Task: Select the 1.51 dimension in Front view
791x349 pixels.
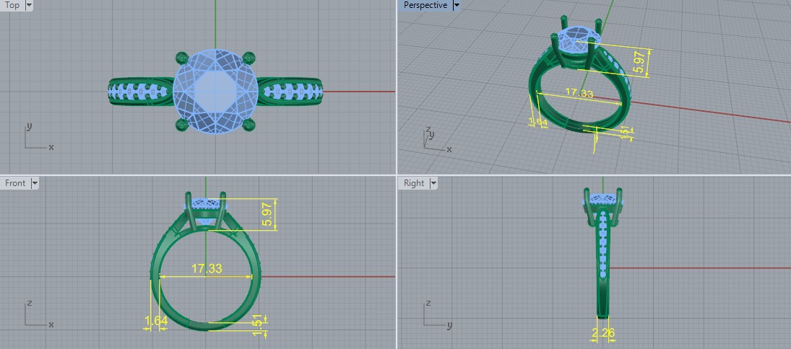Action: (257, 326)
